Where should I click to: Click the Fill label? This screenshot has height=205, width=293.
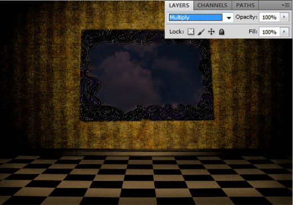[x=253, y=32]
